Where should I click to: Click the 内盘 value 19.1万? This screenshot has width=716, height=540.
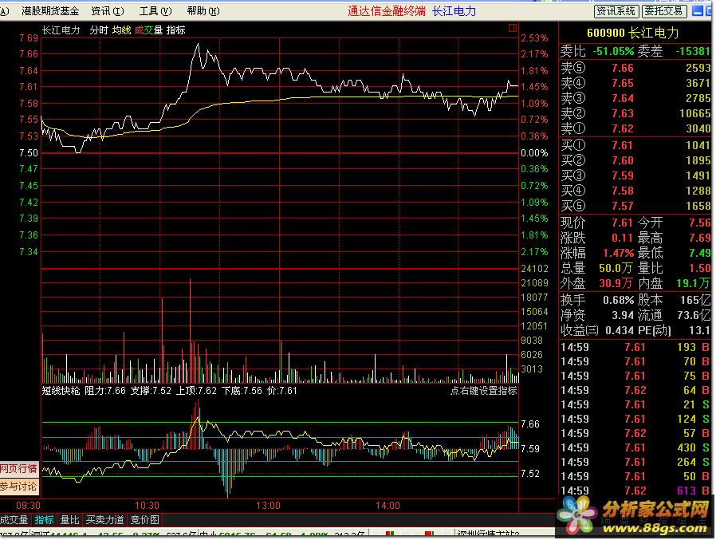(x=693, y=283)
